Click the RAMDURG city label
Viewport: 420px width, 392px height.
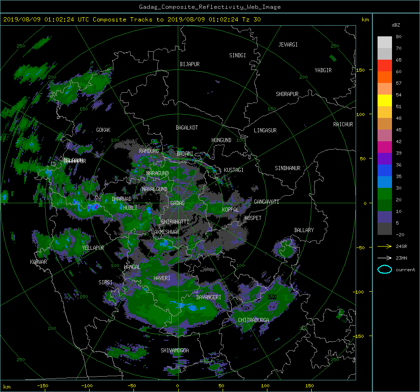coord(149,151)
